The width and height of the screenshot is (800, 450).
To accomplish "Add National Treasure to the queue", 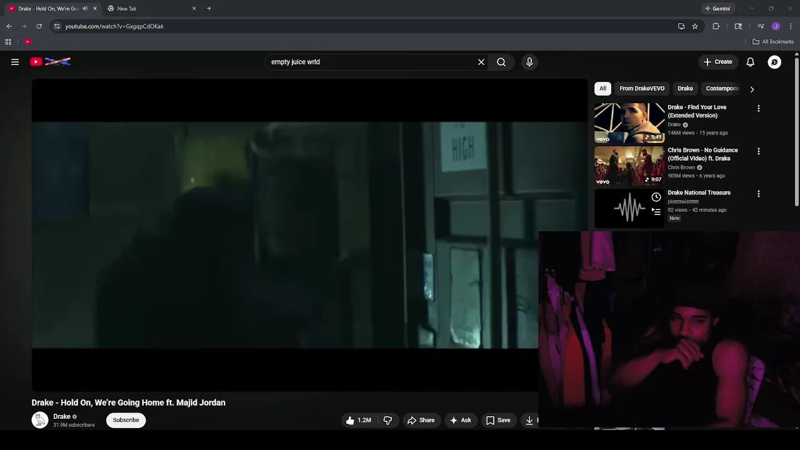I will tap(656, 211).
